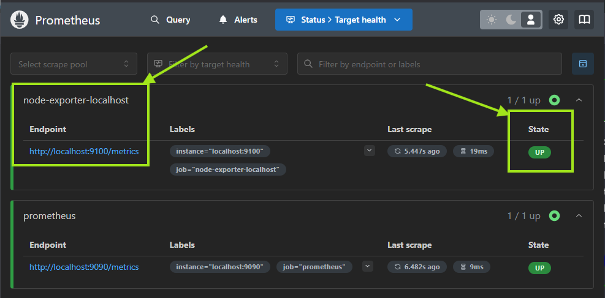Viewport: 605px width, 298px height.
Task: Open the Query page
Action: (170, 20)
